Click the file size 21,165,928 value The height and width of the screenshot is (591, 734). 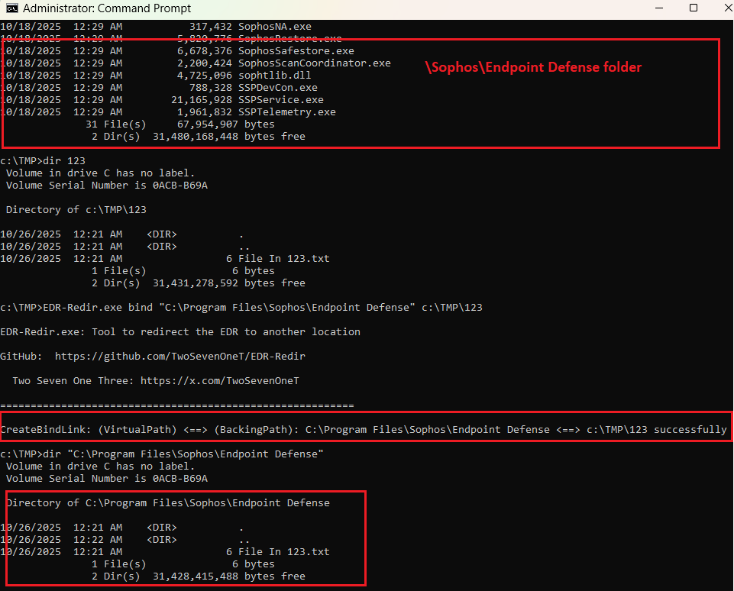tap(202, 100)
